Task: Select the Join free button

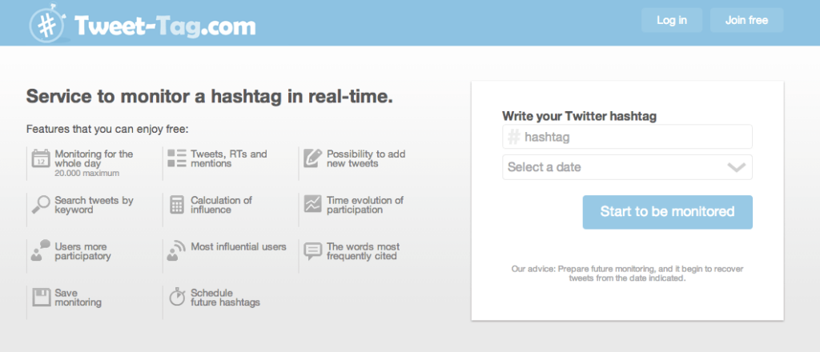Action: pos(746,20)
